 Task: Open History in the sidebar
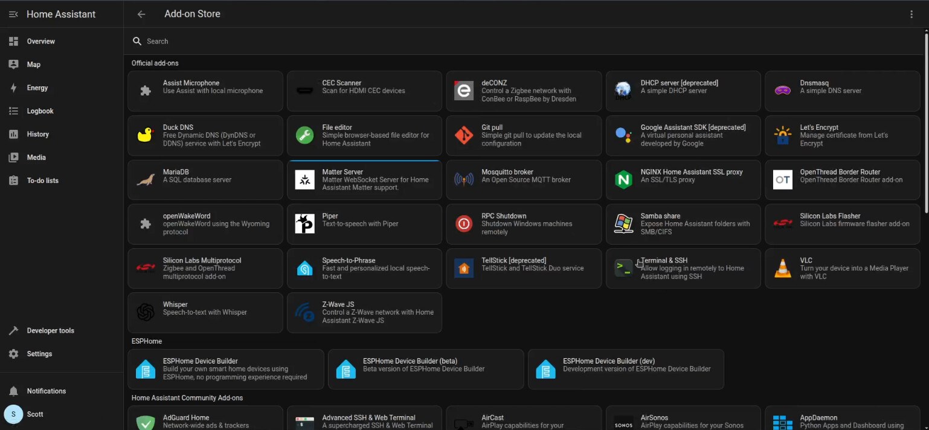coord(62,134)
